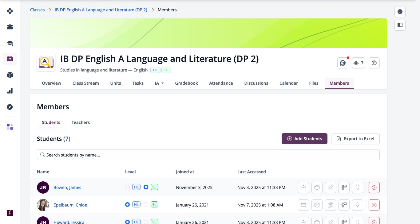Screen dimensions: 420x224
Task: Select SL radio for Chloe Epelbaum
Action: [x=146, y=205]
